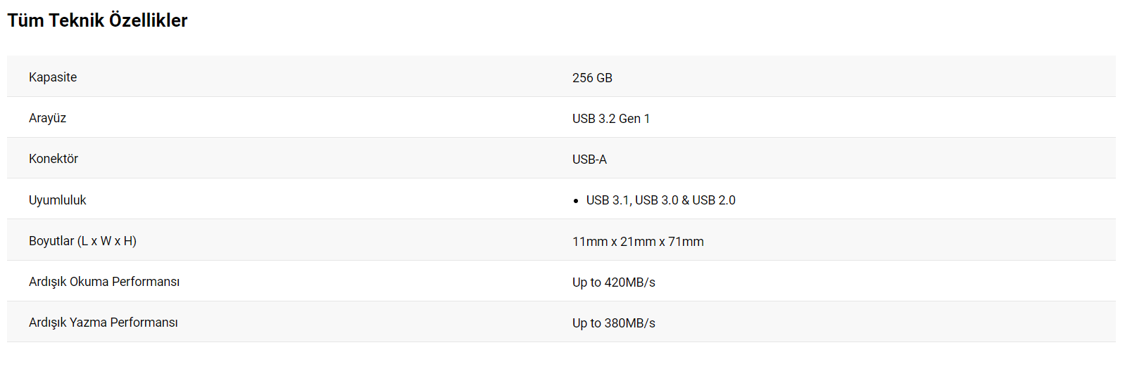This screenshot has height=371, width=1125.
Task: Click the USB 3.1, USB 3.0 & USB 2.0 text
Action: coord(661,200)
